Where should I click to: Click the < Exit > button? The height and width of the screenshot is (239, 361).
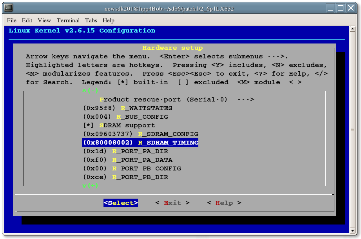tap(172, 203)
